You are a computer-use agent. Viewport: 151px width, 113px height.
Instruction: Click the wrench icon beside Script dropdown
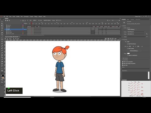(147, 34)
